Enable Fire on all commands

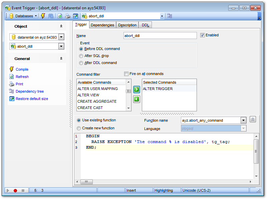click(126, 74)
